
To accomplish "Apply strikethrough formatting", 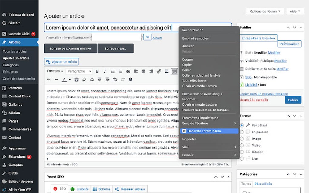I will pos(49,80).
